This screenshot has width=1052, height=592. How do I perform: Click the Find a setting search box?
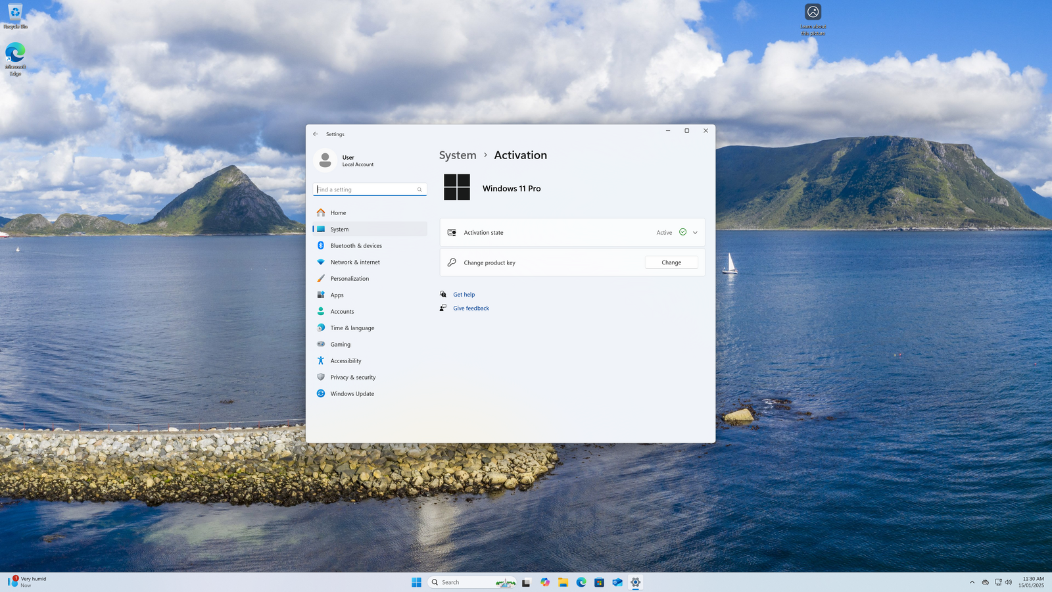[370, 189]
